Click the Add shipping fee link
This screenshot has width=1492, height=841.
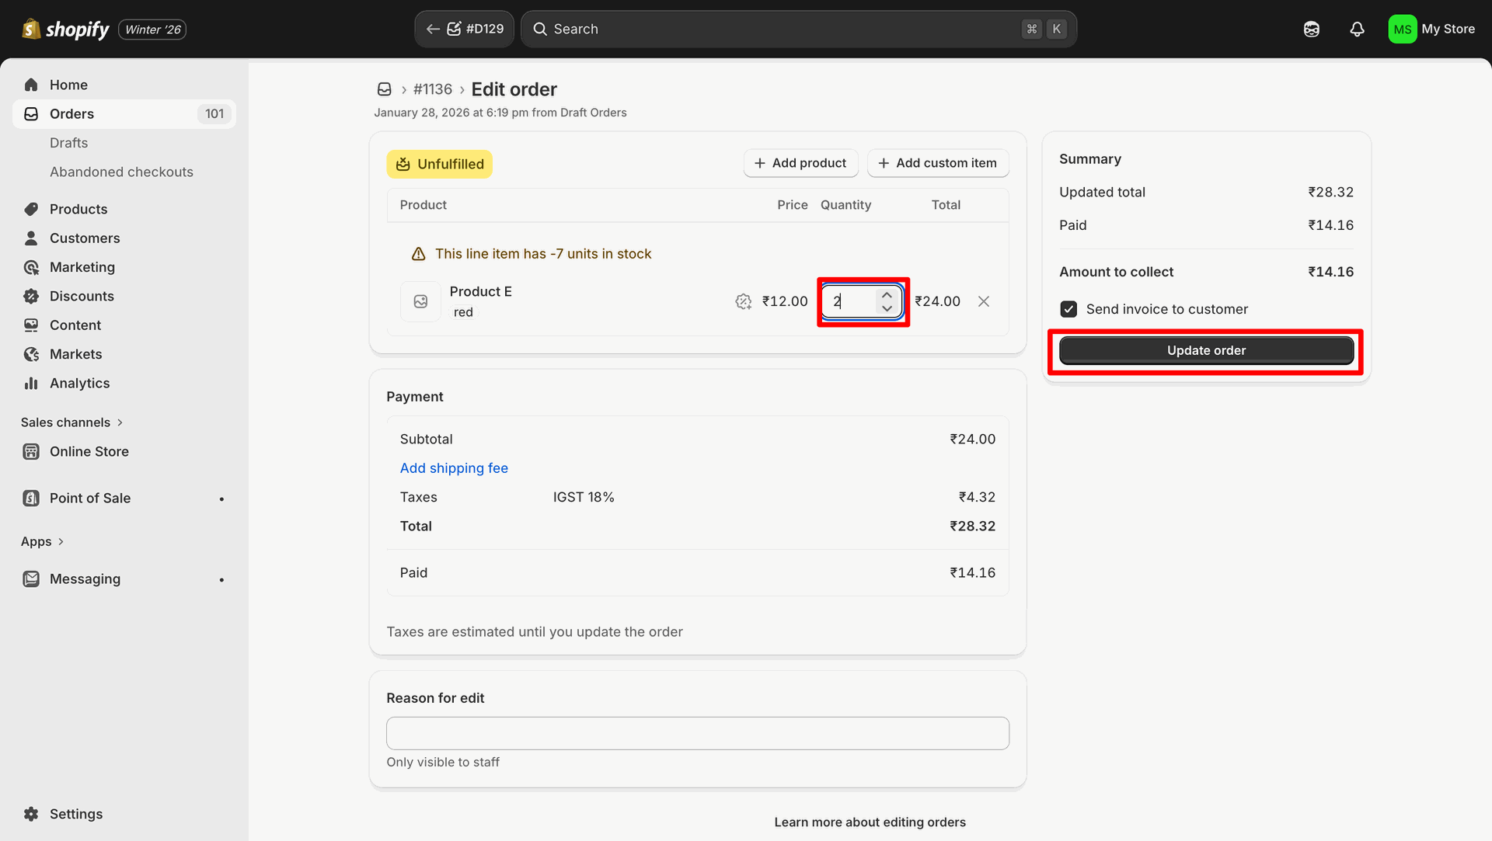coord(454,468)
